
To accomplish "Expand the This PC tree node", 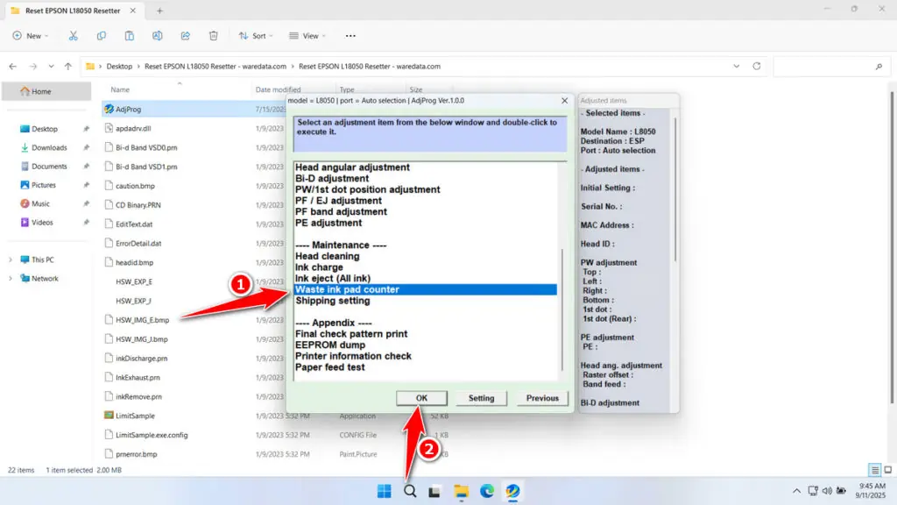I will point(11,260).
